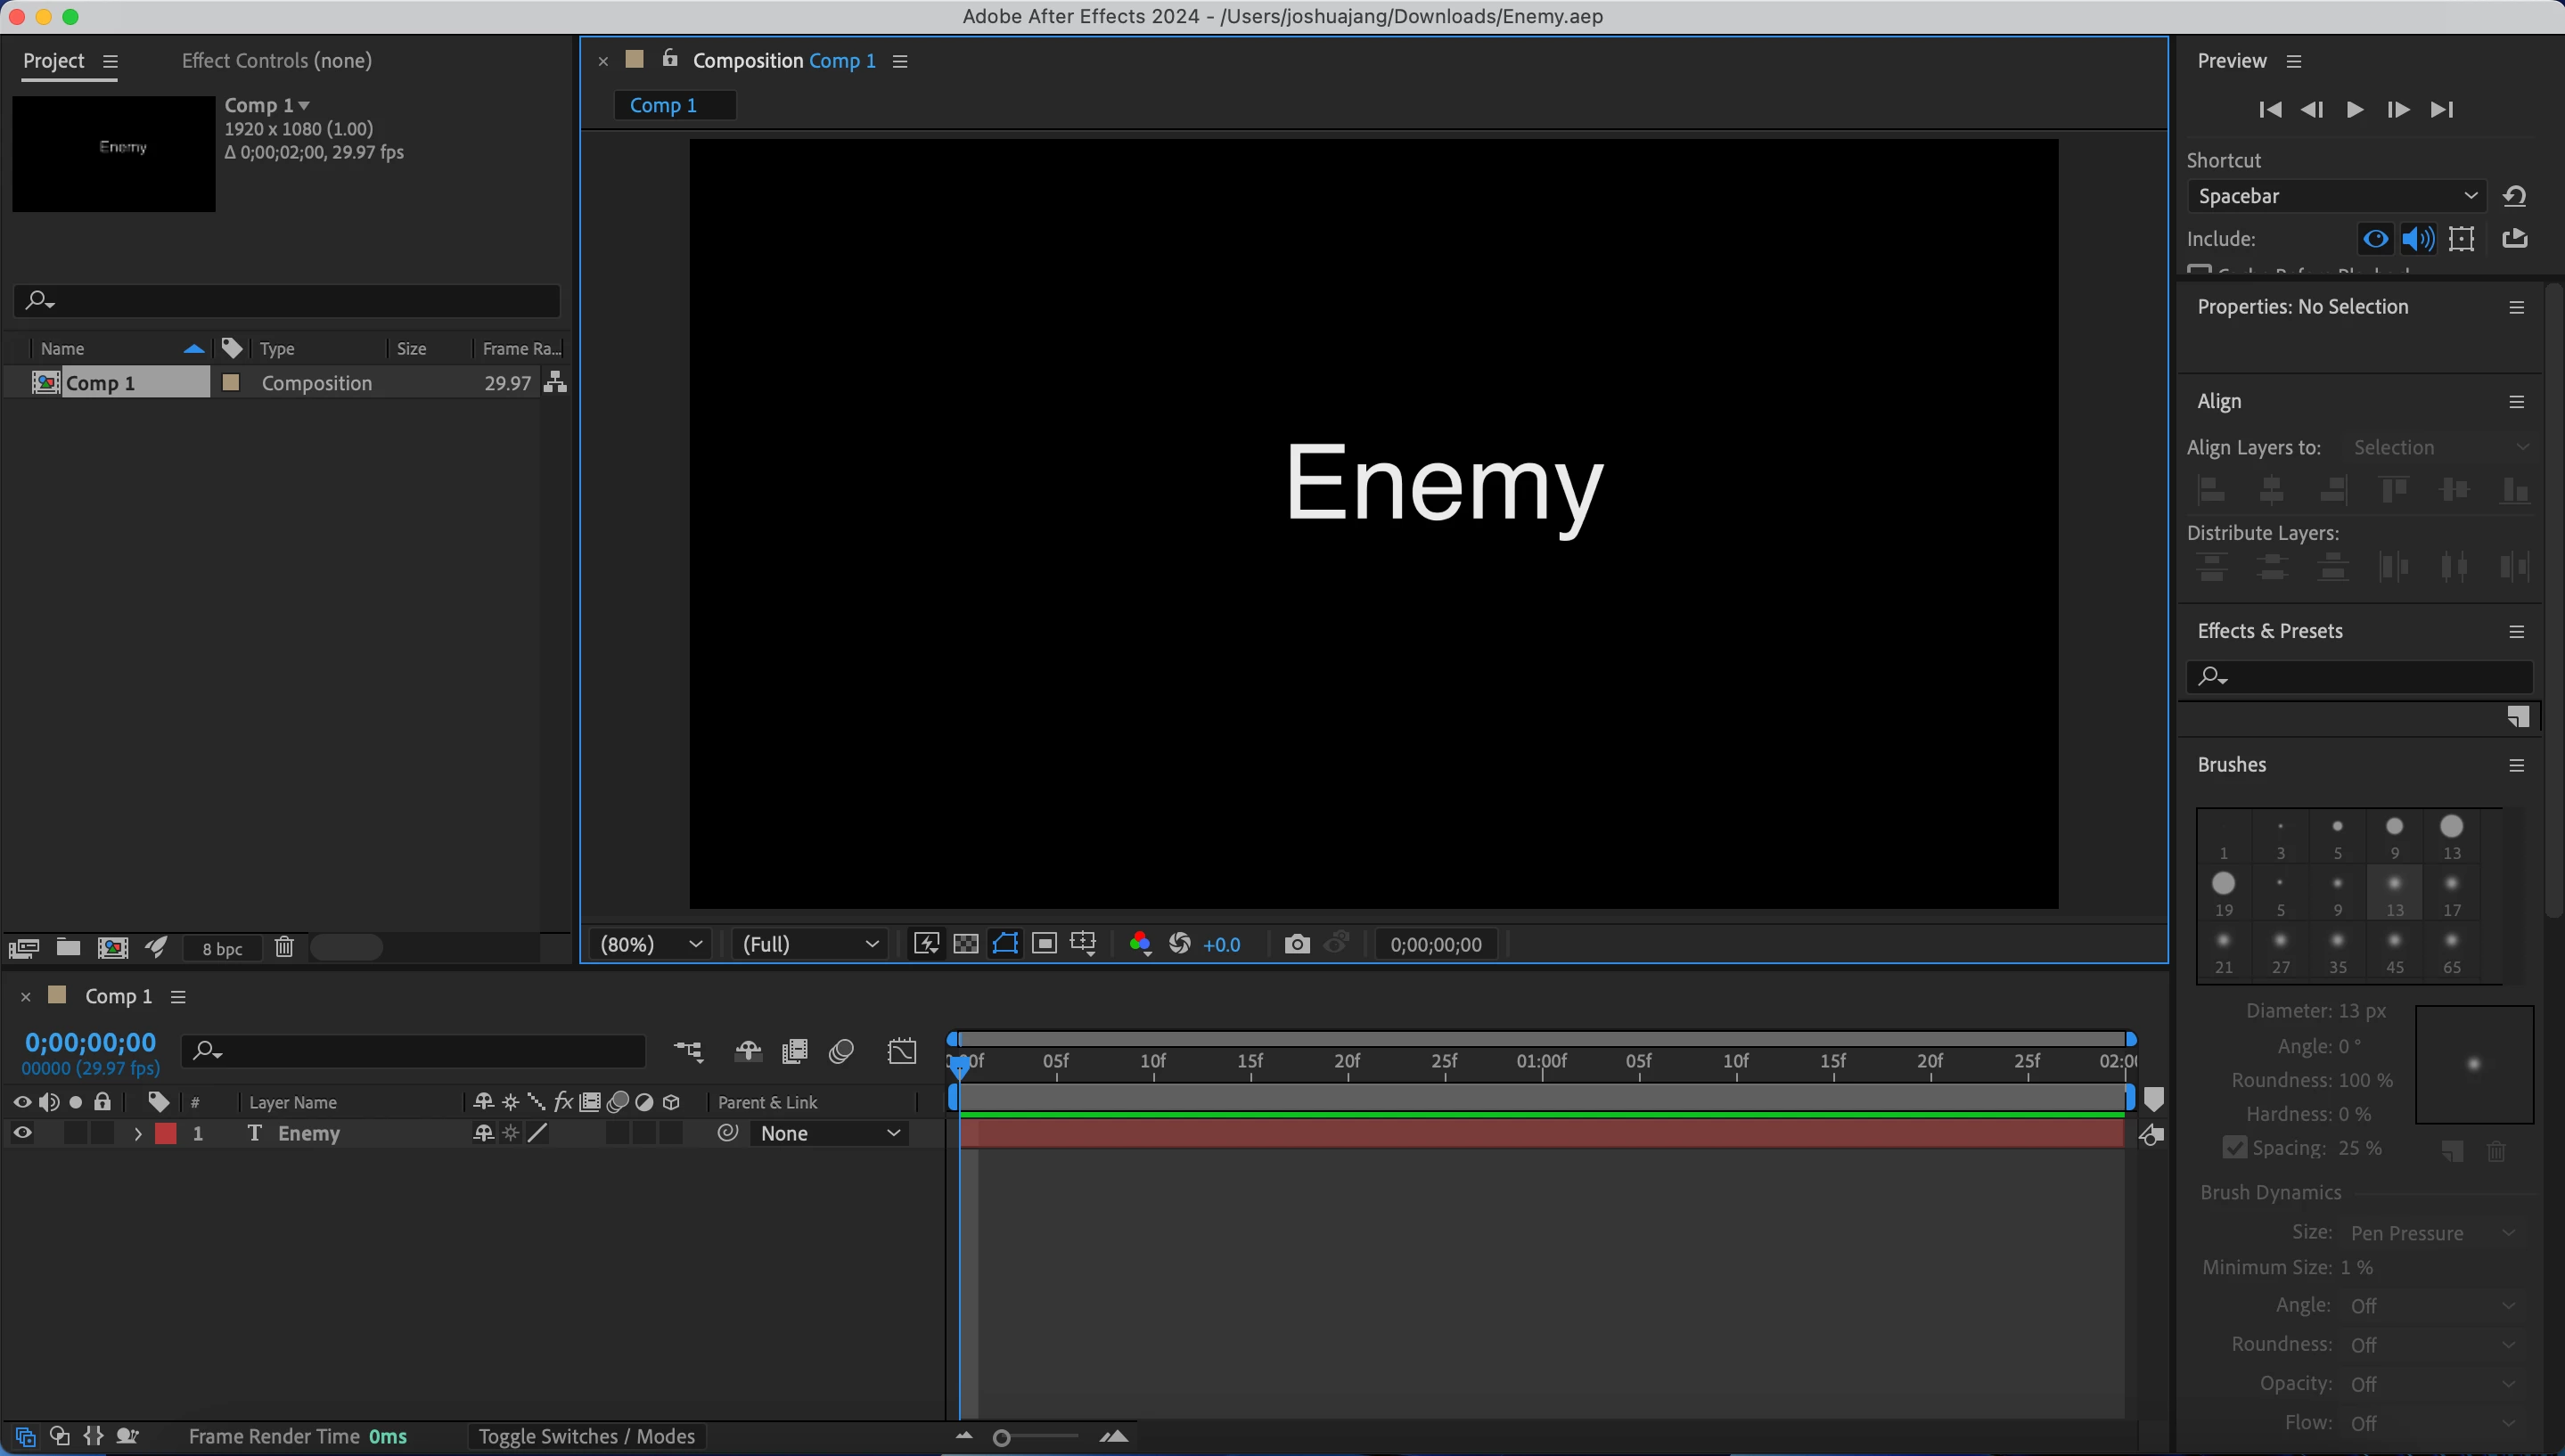Select the Comp 1 project item
Screen dimensions: 2565x1456
coord(100,383)
